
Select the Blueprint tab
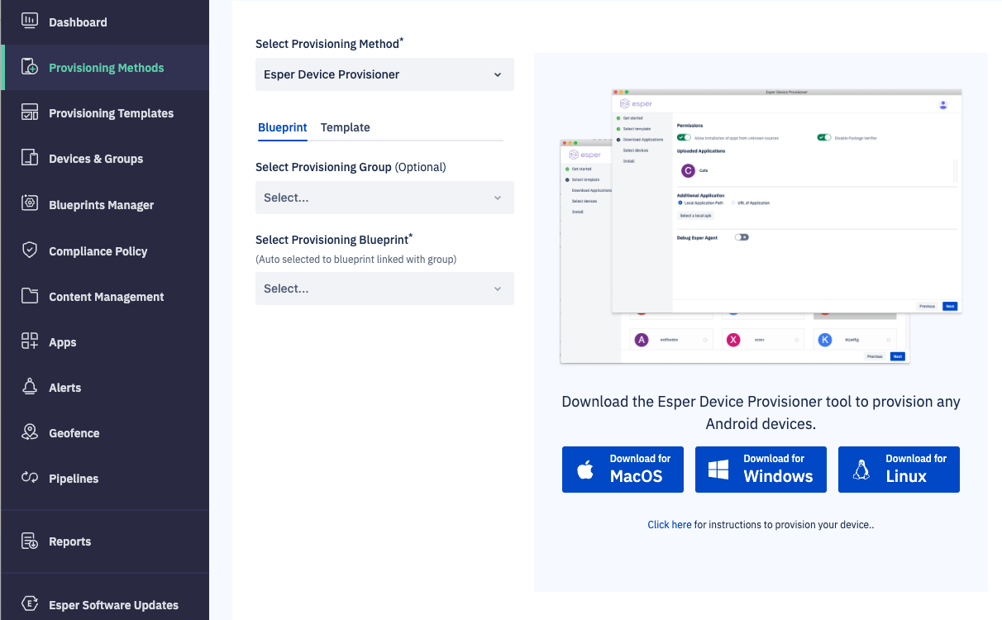[x=282, y=127]
